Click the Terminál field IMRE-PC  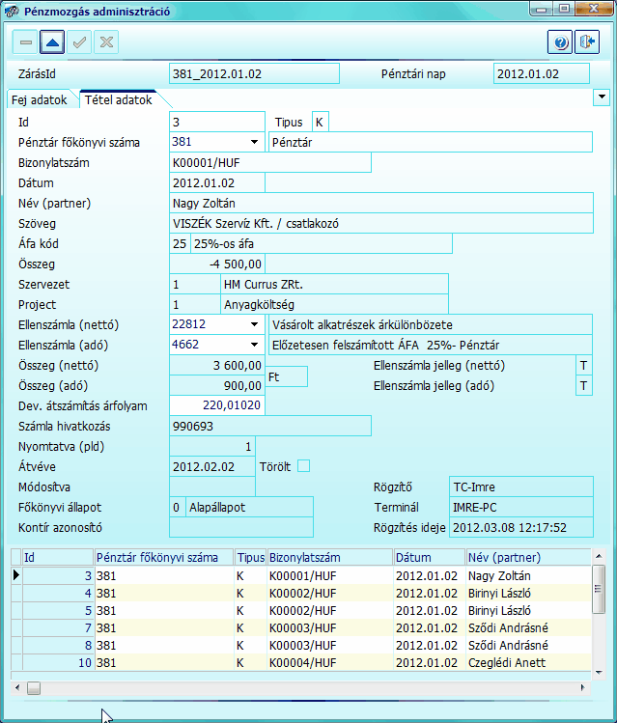point(521,507)
